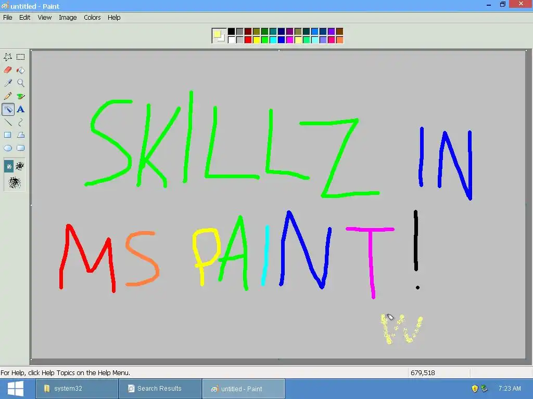
Task: Pick the brown swatch
Action: pos(339,32)
